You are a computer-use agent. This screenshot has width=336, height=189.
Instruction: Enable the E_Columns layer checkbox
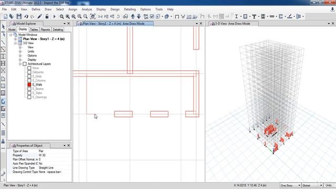pyautogui.click(x=29, y=80)
